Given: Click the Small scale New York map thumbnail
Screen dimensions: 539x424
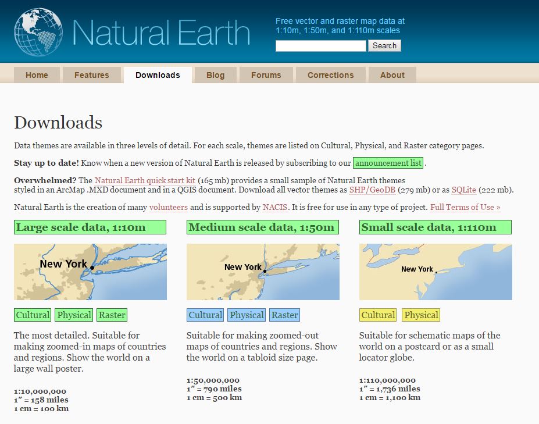Looking at the screenshot, I should (436, 272).
